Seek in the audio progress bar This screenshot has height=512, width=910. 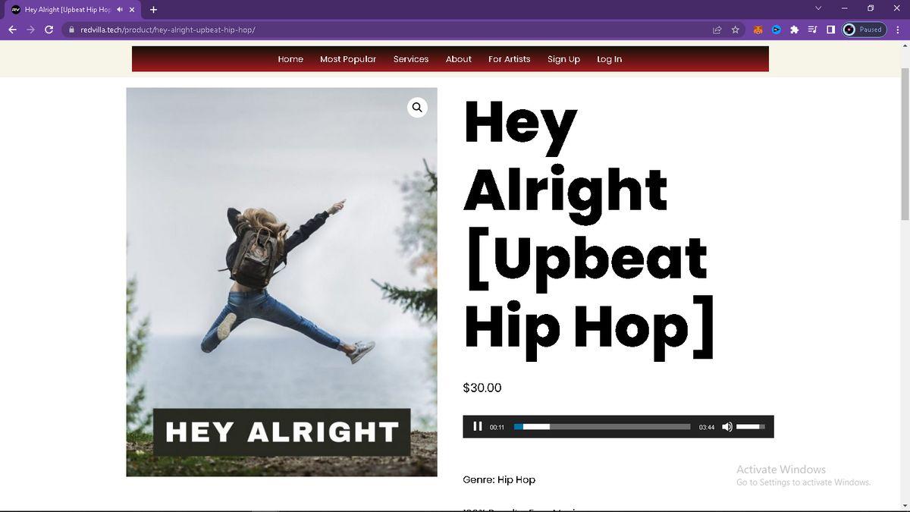pos(602,427)
